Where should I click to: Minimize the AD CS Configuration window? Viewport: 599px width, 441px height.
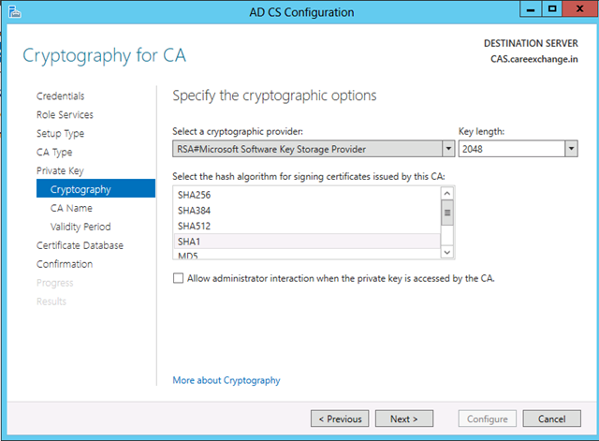pos(531,9)
